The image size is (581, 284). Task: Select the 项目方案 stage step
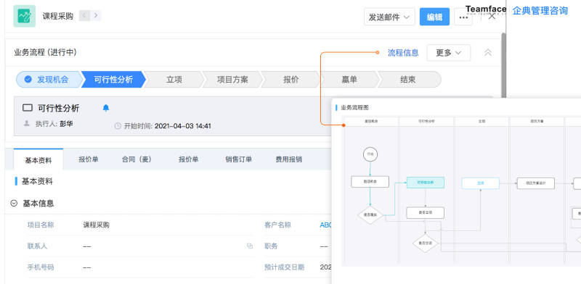(x=232, y=80)
